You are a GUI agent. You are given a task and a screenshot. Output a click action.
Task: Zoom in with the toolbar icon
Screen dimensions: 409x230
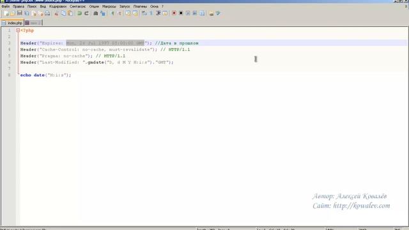[x=112, y=13]
